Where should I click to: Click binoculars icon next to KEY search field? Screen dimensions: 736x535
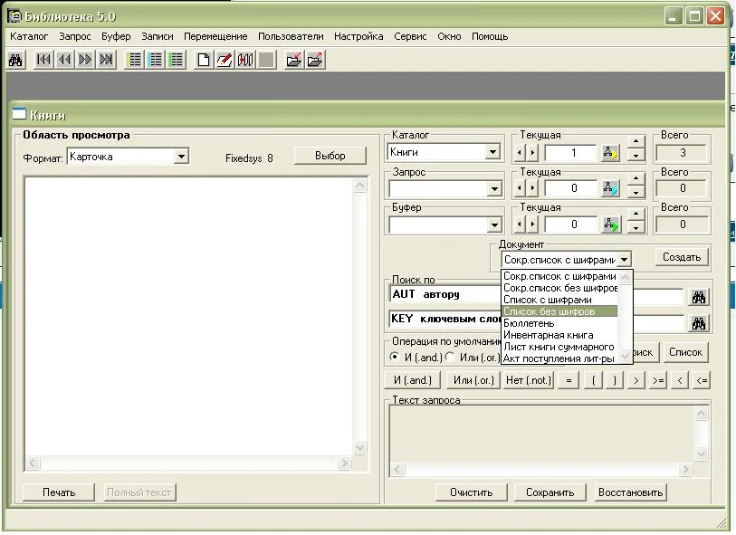pos(698,323)
